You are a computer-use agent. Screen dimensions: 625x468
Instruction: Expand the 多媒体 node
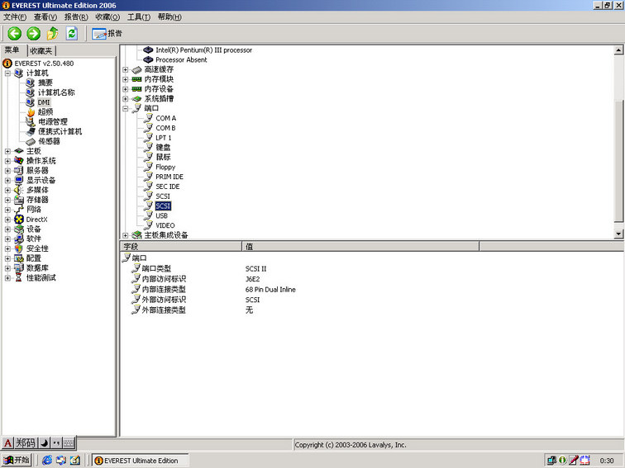[x=7, y=190]
